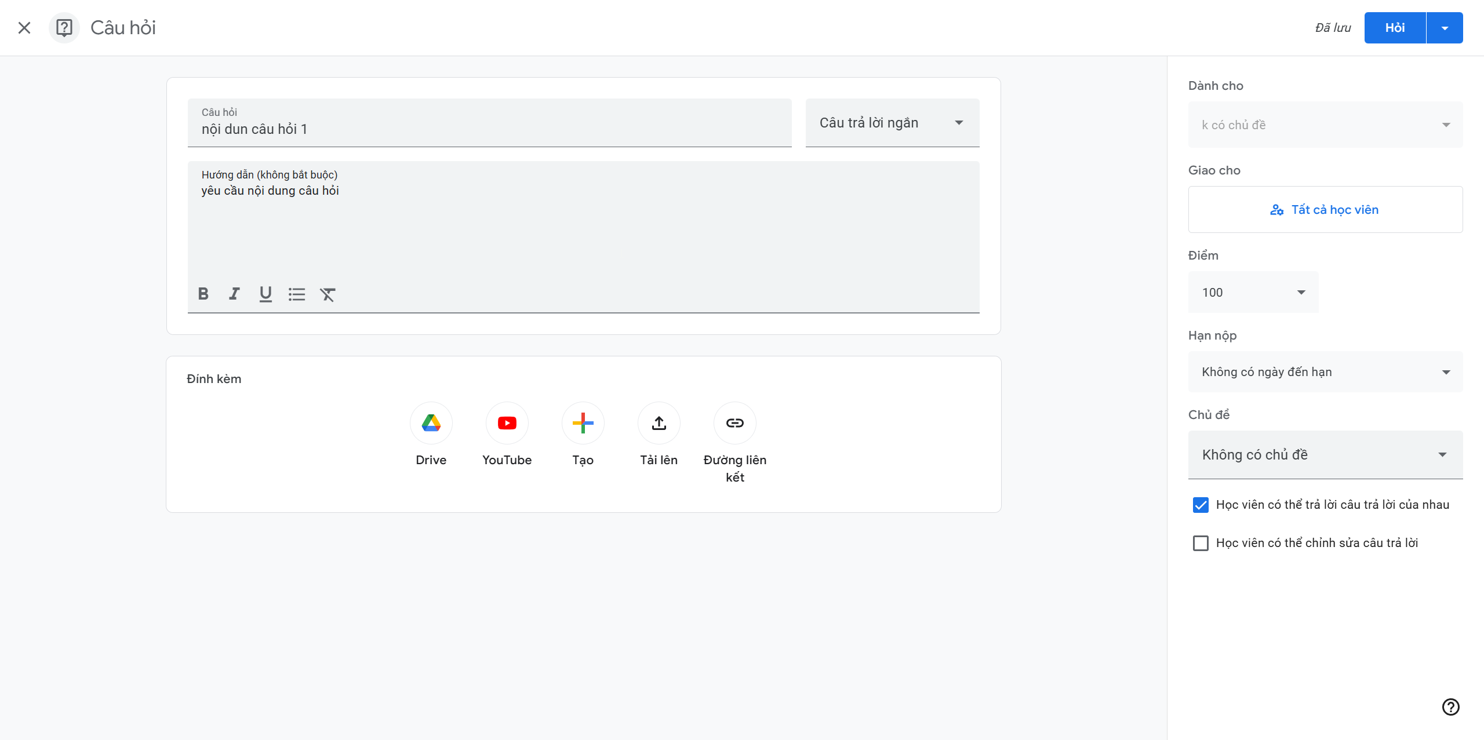Click the Tạo create icon
The image size is (1484, 740).
pos(583,423)
